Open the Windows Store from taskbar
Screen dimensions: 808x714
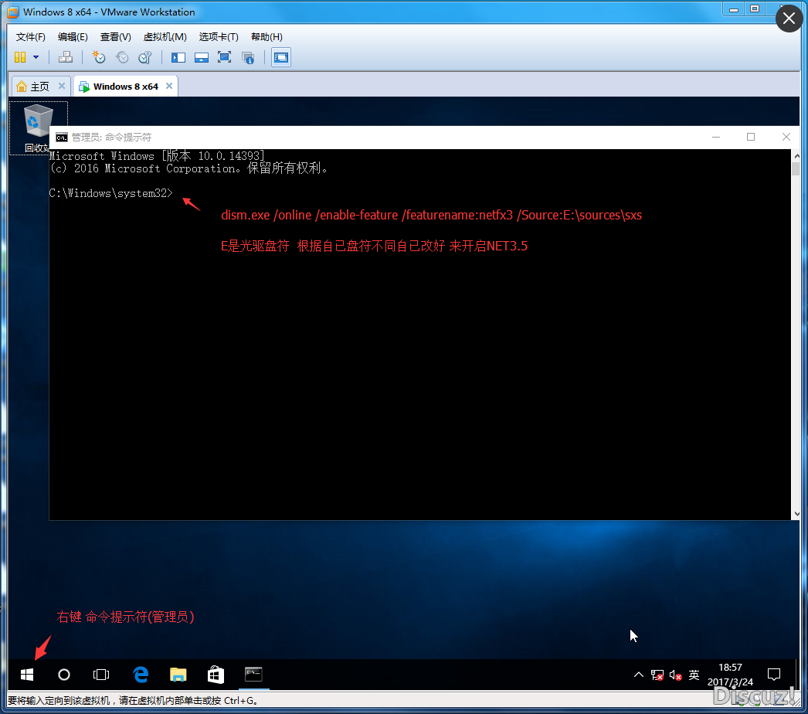(216, 675)
